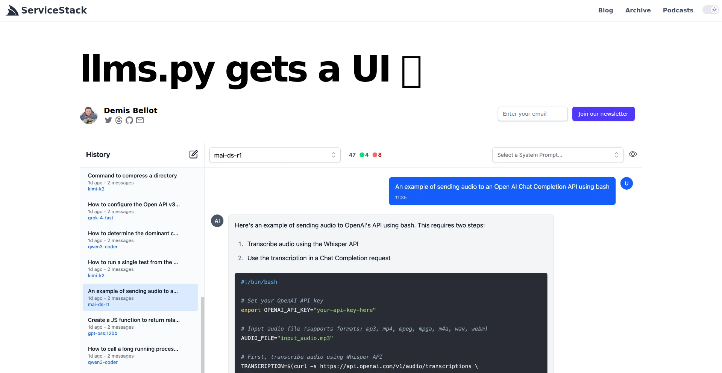722x373 pixels.
Task: Click the export OPENAI_API_KEY code line
Action: click(308, 310)
